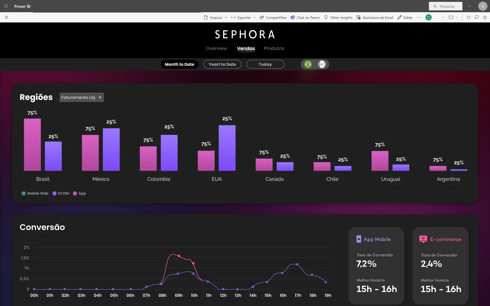Click the E-commerce card icon
Image resolution: width=490 pixels, height=306 pixels.
[423, 239]
